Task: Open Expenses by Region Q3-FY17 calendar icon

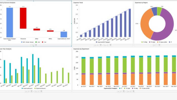Action: (x=159, y=45)
